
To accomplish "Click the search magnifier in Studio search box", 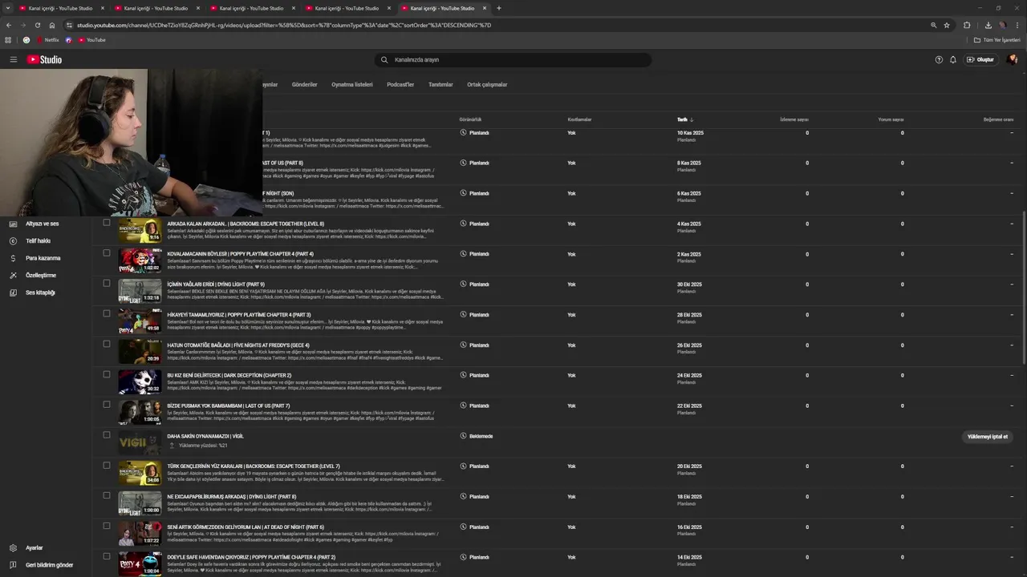I will click(x=384, y=59).
